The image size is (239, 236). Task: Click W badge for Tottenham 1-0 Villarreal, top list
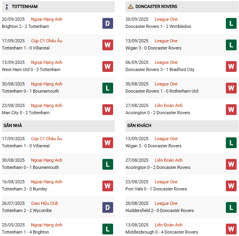coord(108,45)
